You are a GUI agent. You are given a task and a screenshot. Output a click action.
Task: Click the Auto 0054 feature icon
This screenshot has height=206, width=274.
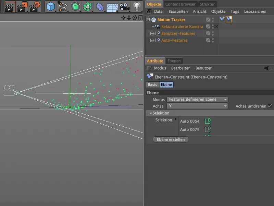tap(208, 121)
